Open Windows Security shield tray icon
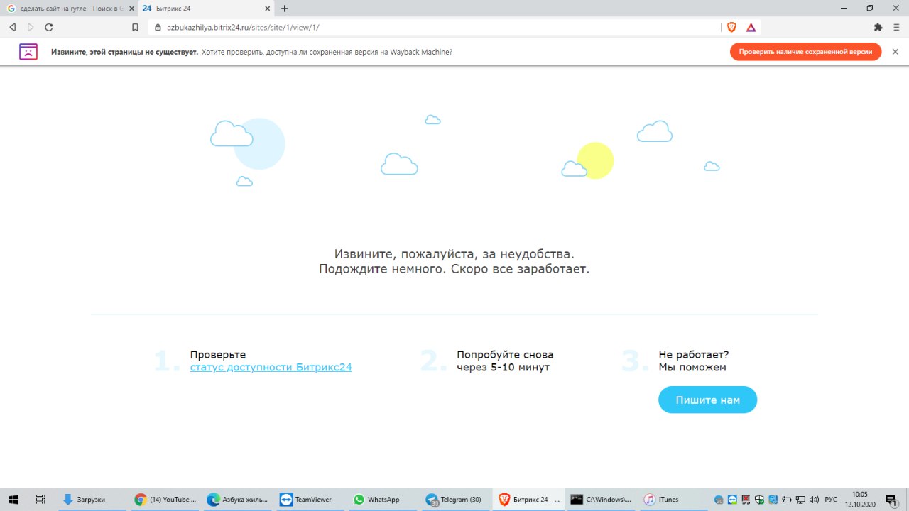This screenshot has width=909, height=511. click(759, 500)
